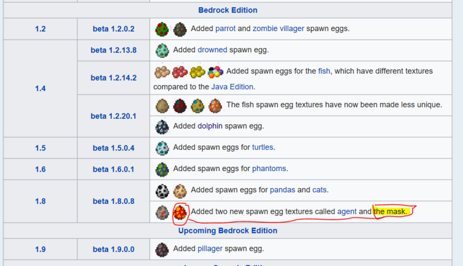Click the multicolored tropical fish egg pile icon

pyautogui.click(x=215, y=72)
